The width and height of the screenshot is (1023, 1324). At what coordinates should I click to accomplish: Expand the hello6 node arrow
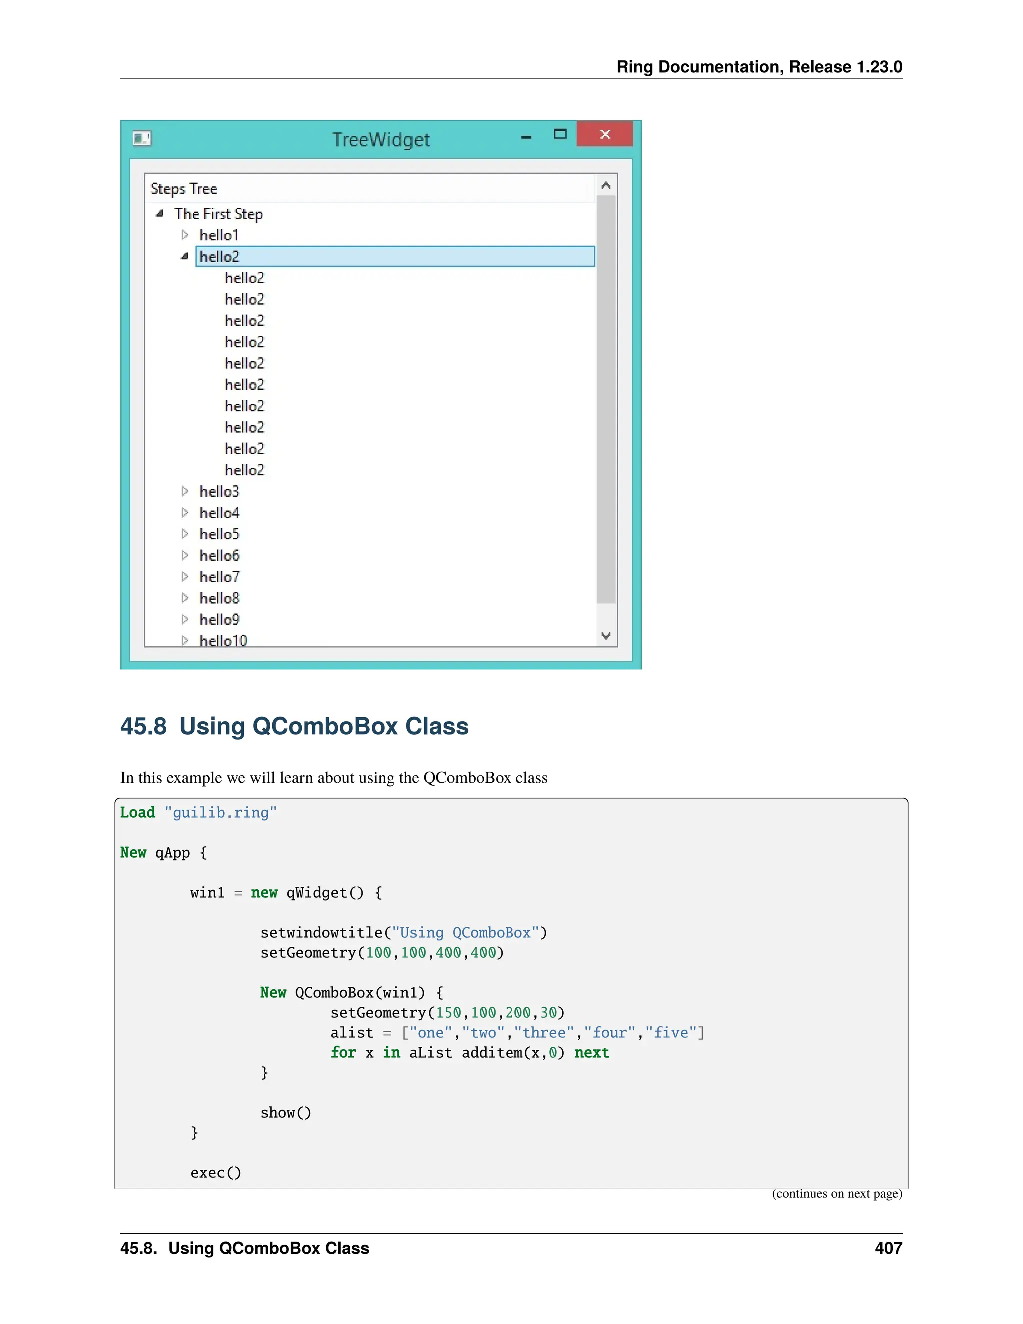point(185,555)
